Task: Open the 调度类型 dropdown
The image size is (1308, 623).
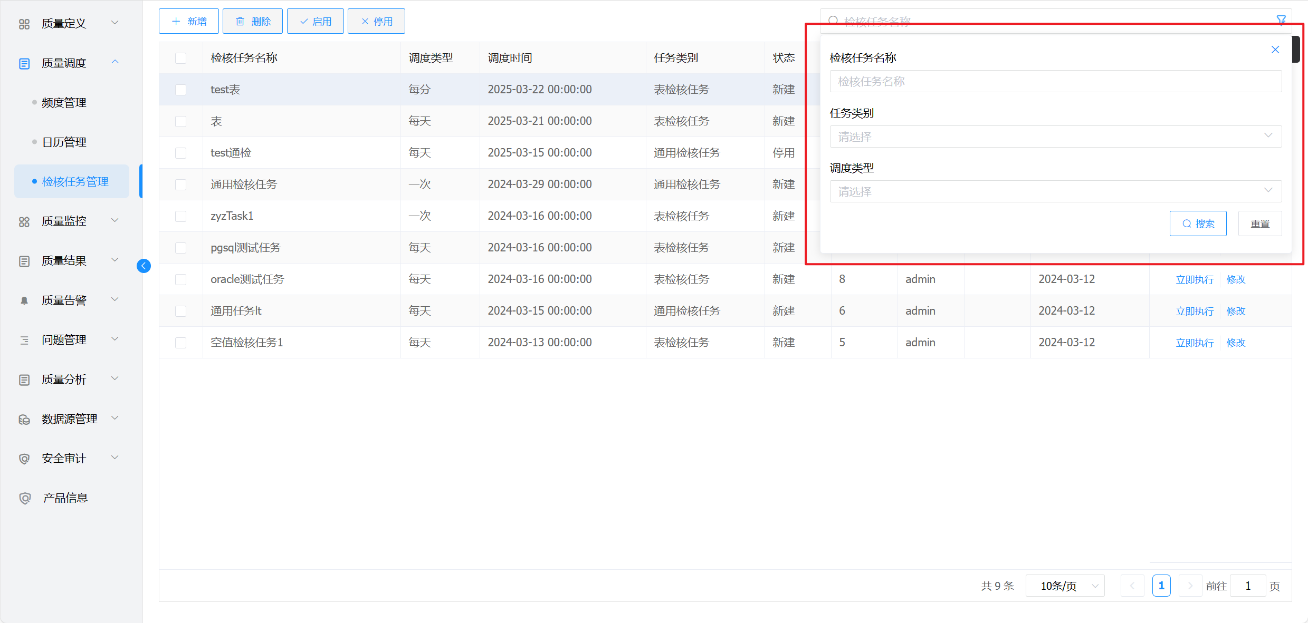Action: [x=1055, y=191]
